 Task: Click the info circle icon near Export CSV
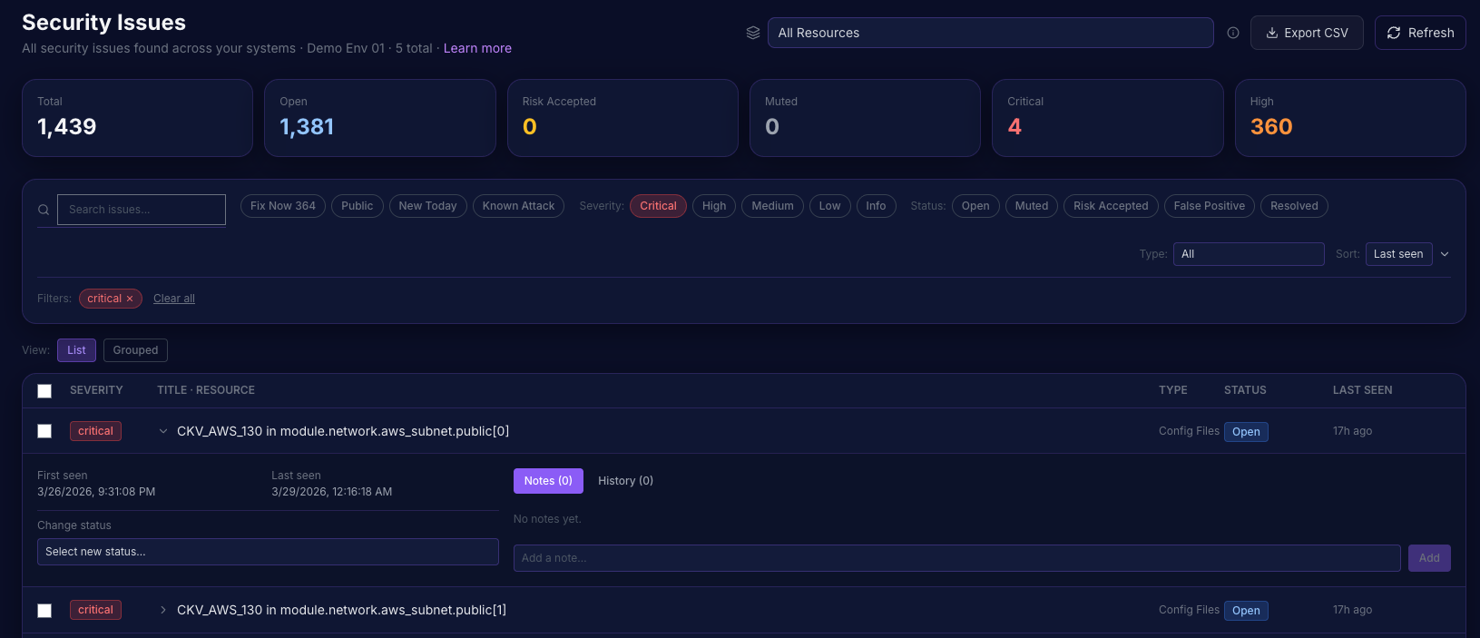(x=1233, y=33)
